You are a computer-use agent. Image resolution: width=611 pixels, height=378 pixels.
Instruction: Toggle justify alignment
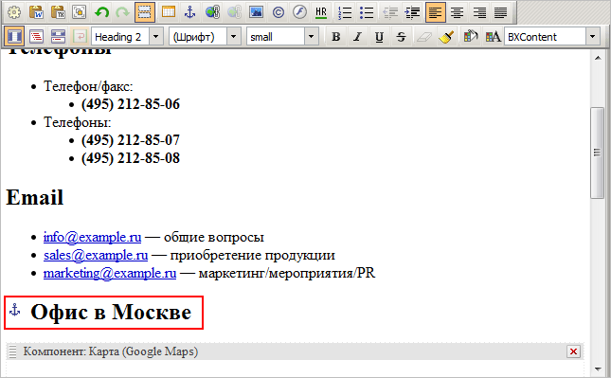click(501, 12)
